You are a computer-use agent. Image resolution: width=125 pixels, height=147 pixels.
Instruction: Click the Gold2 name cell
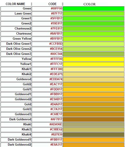(16, 84)
